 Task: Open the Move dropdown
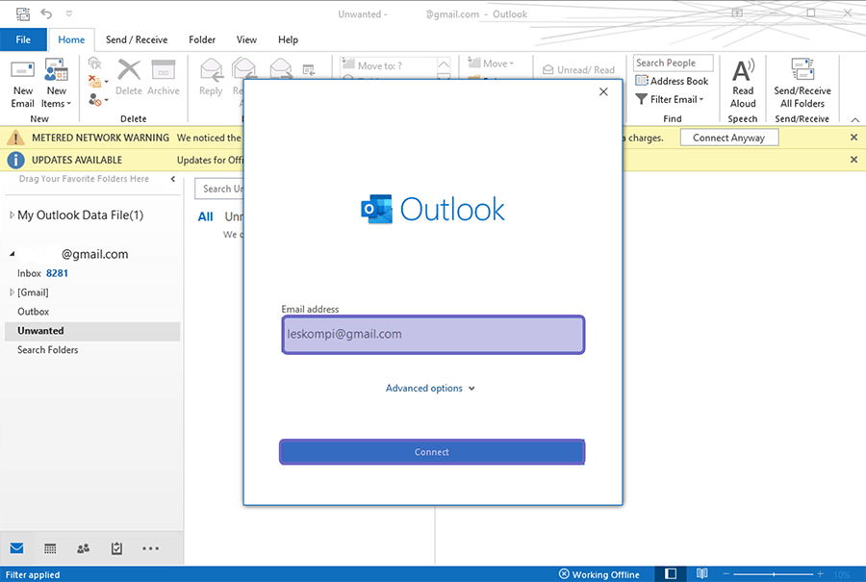(491, 63)
